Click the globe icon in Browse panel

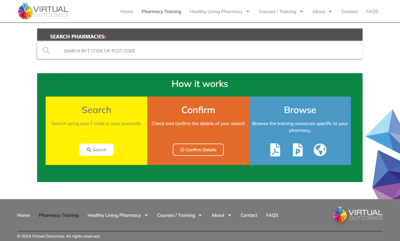pyautogui.click(x=320, y=150)
